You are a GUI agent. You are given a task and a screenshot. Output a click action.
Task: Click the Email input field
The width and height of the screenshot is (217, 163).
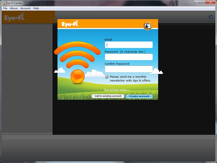[x=129, y=45]
